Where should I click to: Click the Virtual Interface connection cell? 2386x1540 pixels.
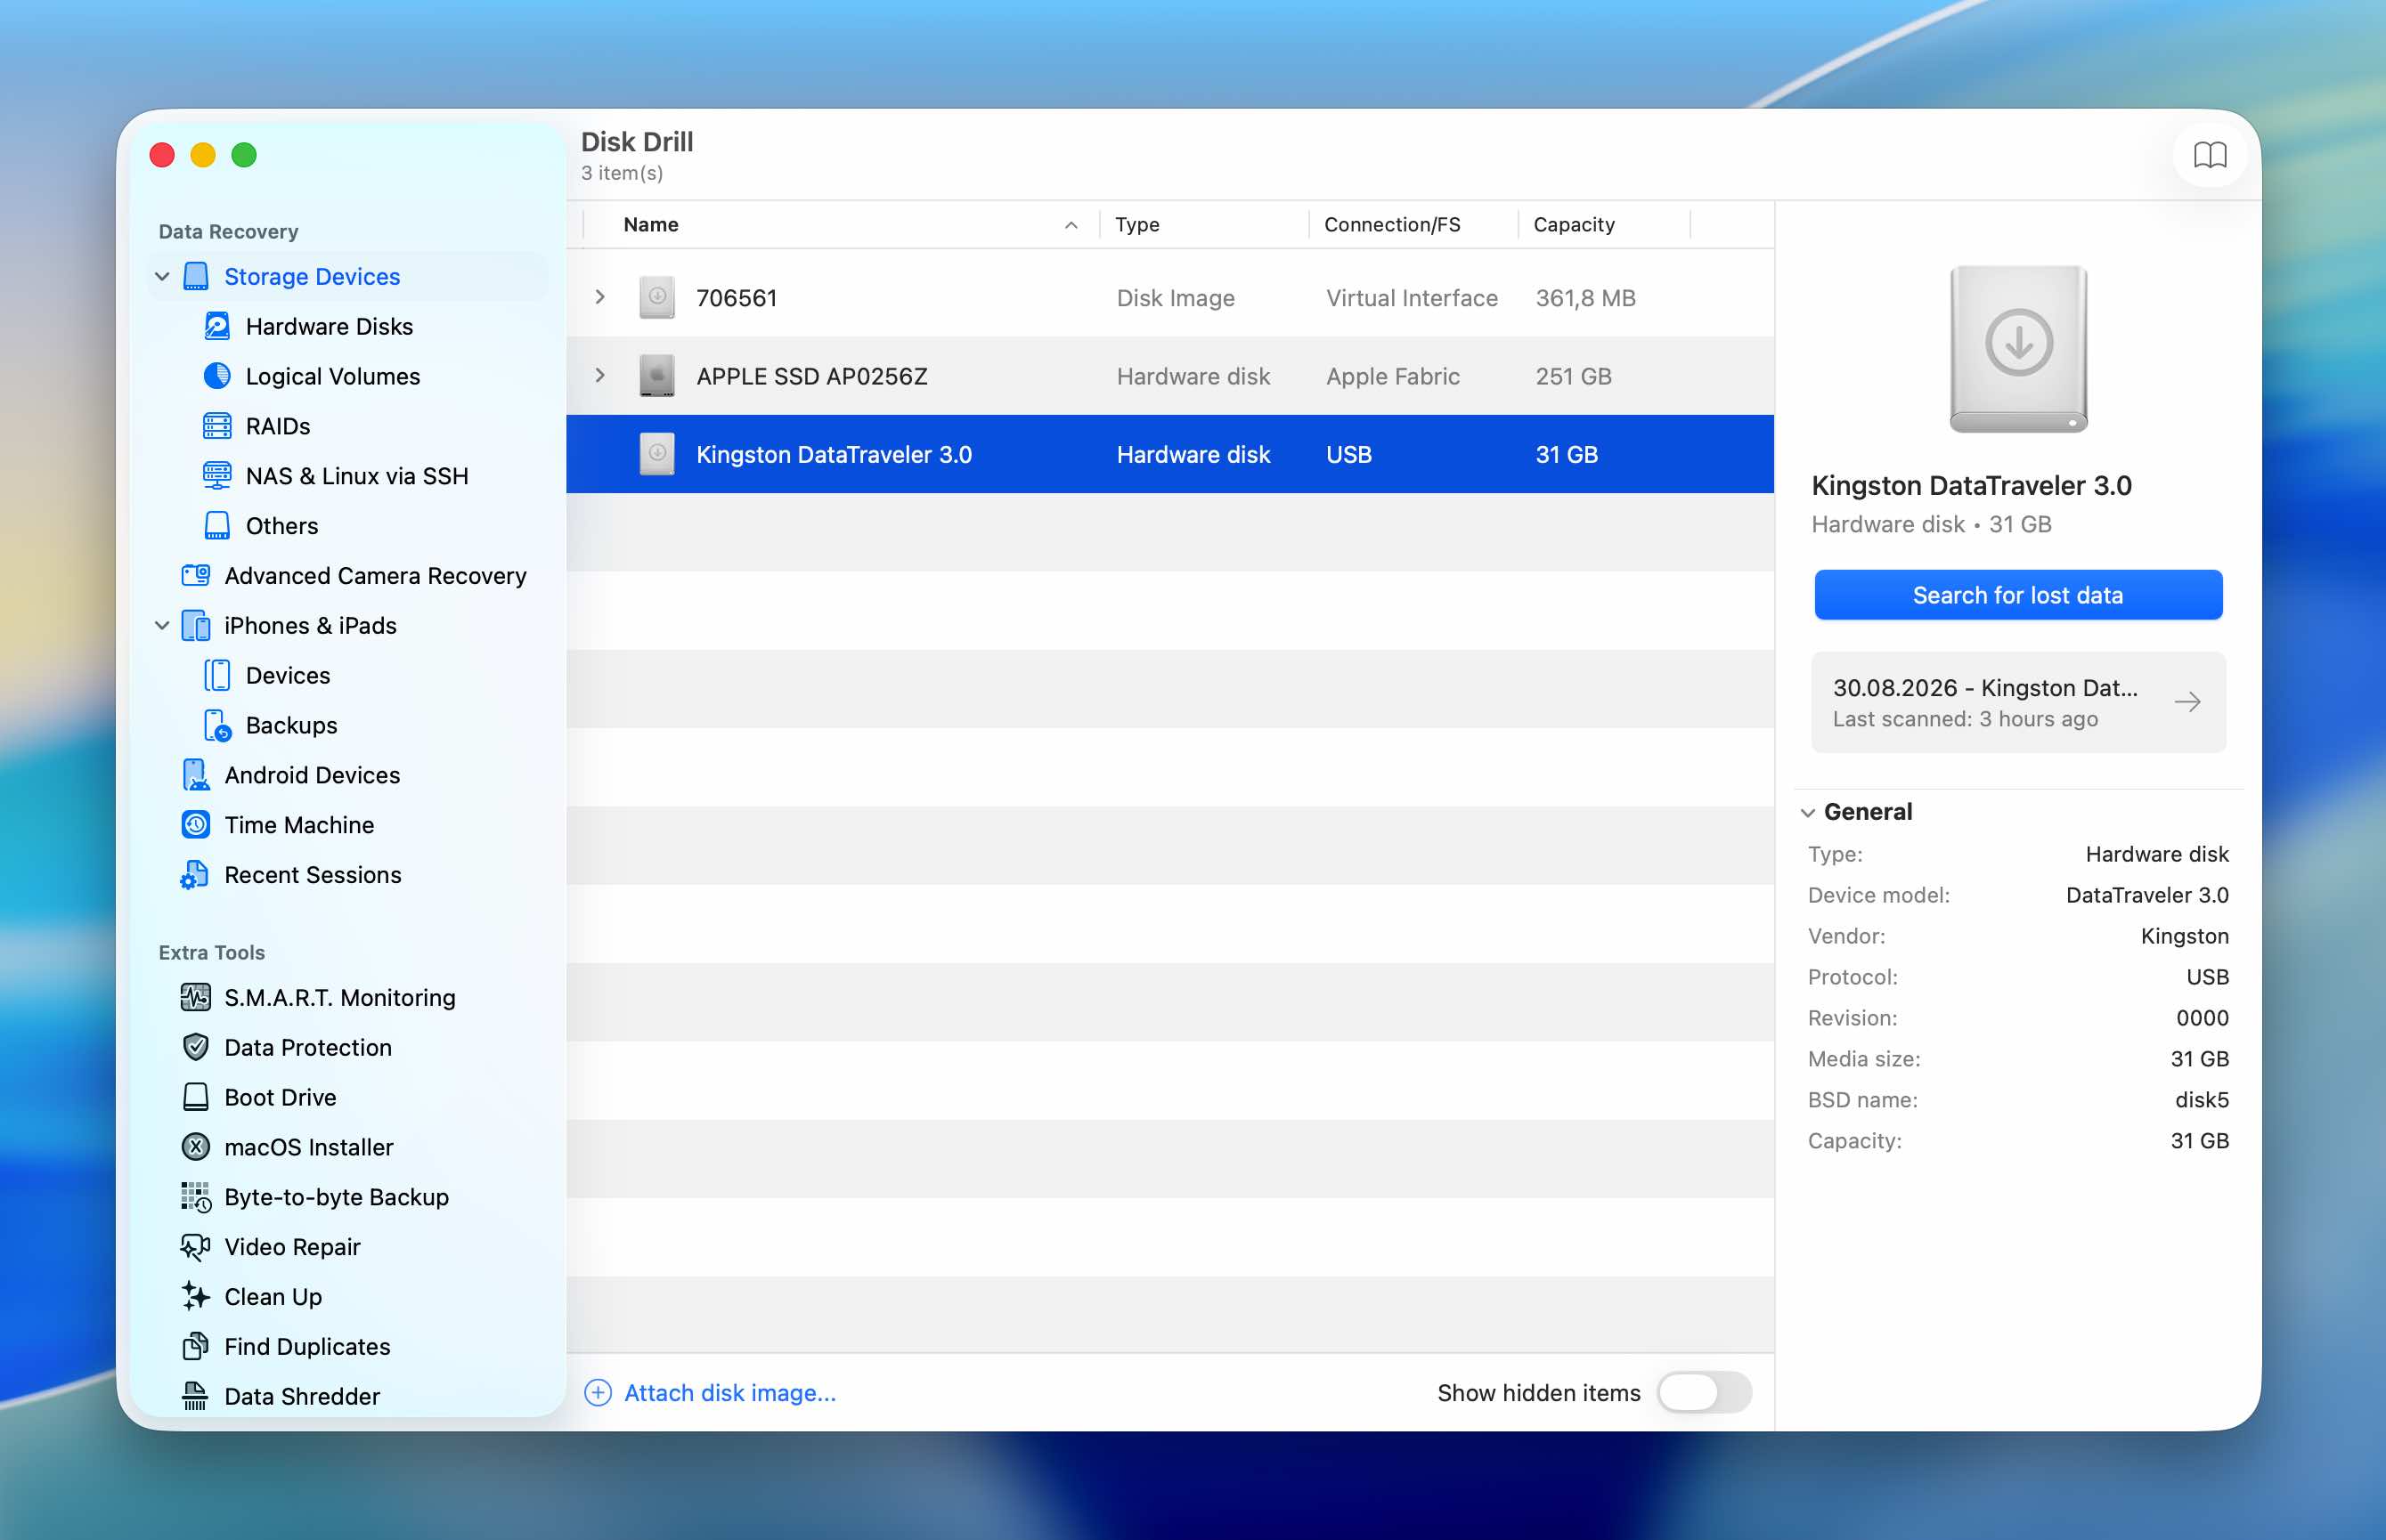point(1412,298)
